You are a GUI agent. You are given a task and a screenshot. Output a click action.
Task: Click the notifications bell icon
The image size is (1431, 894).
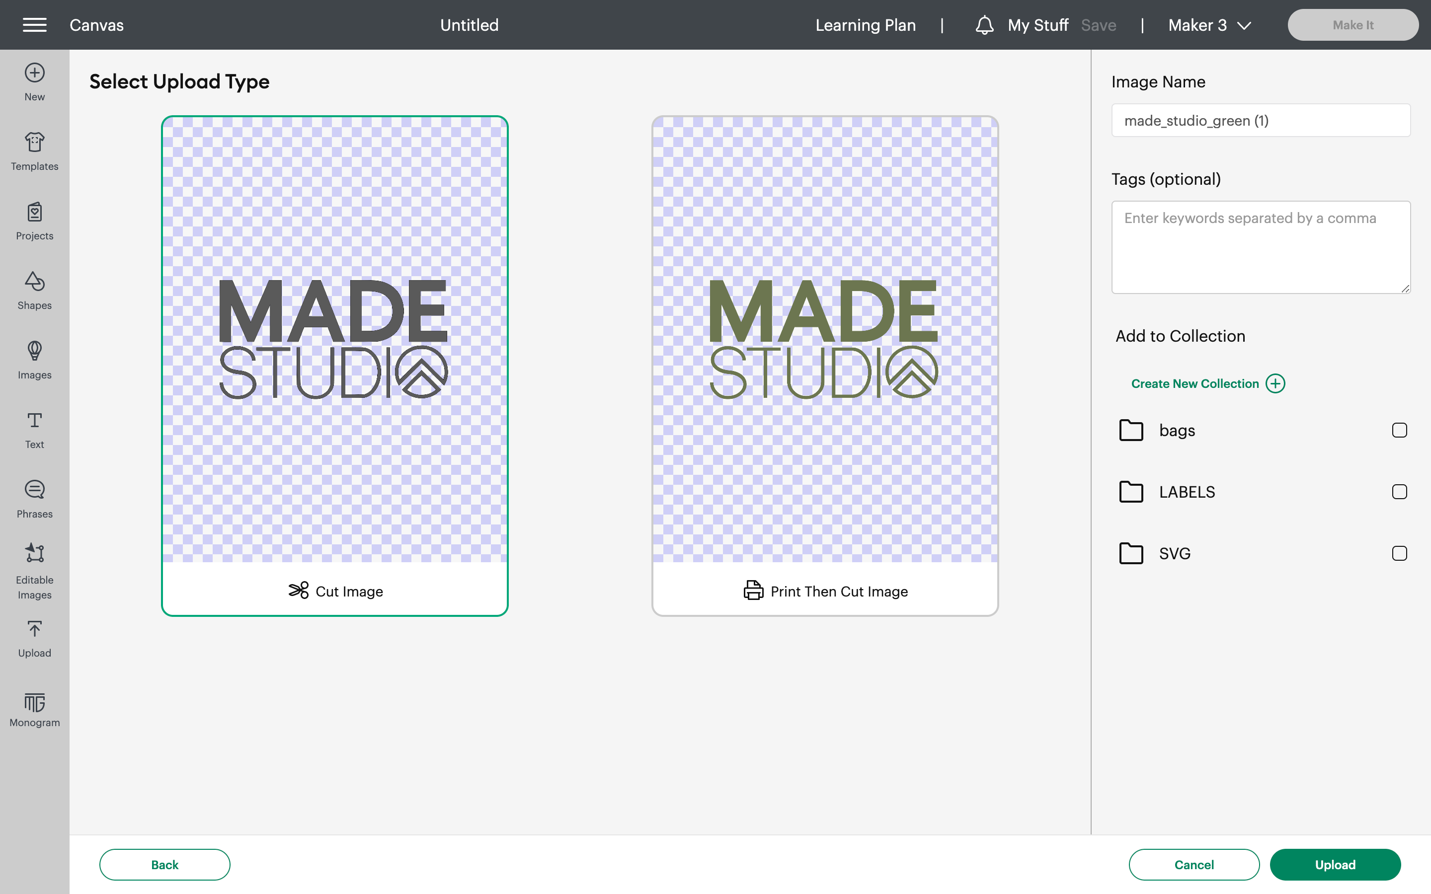pyautogui.click(x=984, y=25)
